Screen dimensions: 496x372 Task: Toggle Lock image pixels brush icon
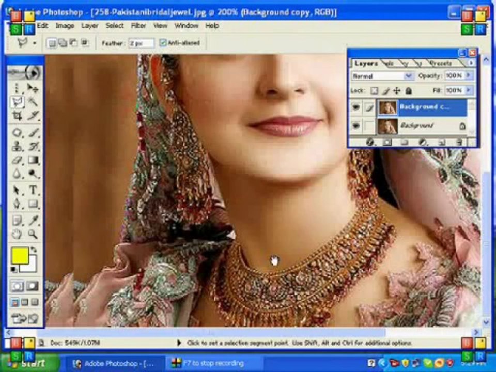click(385, 91)
